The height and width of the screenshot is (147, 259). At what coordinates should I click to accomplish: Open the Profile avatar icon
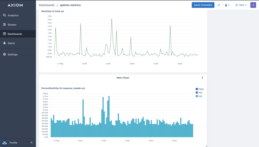point(5,142)
